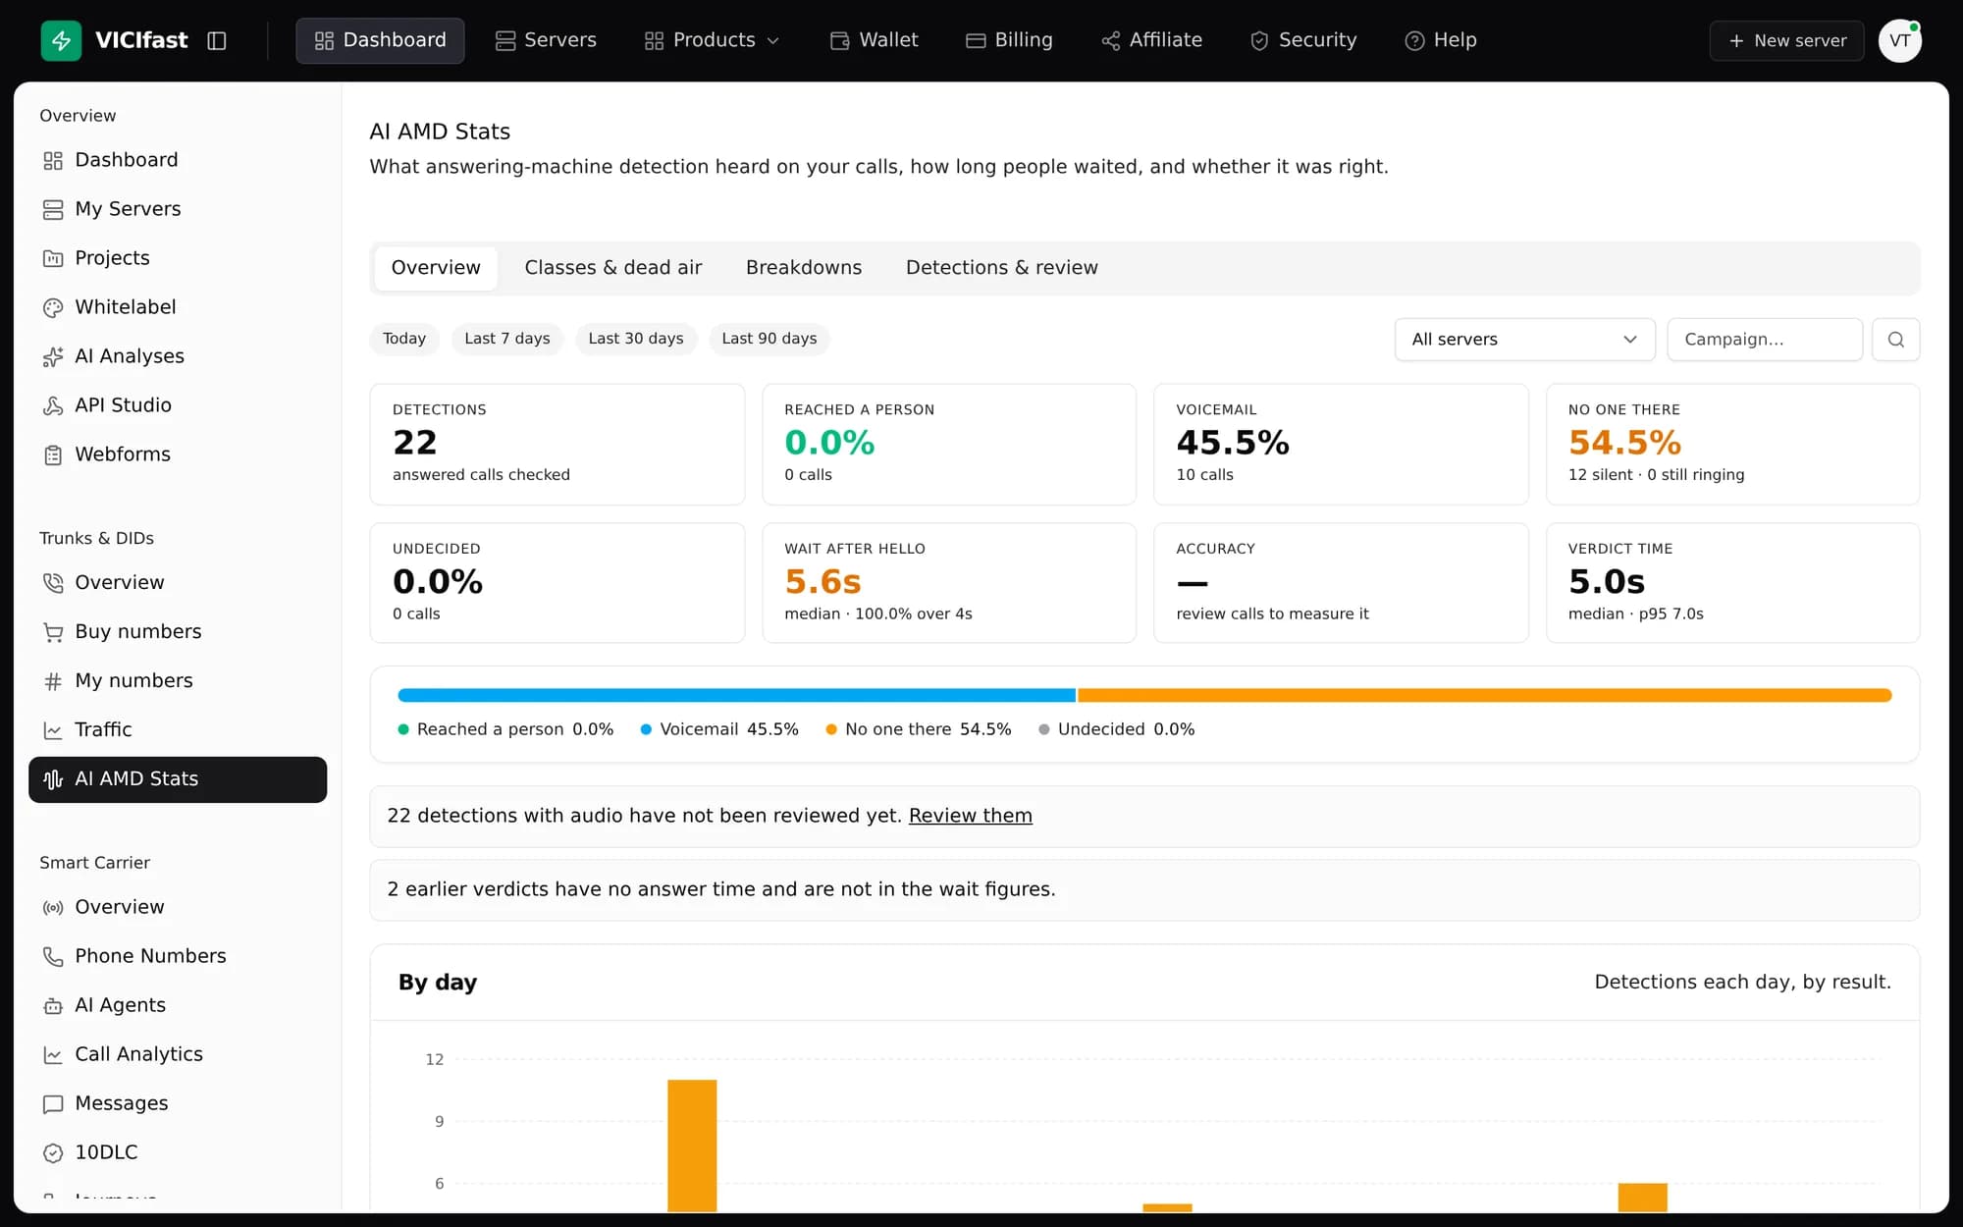Click the Buy numbers cart icon
The width and height of the screenshot is (1963, 1227).
pyautogui.click(x=53, y=632)
